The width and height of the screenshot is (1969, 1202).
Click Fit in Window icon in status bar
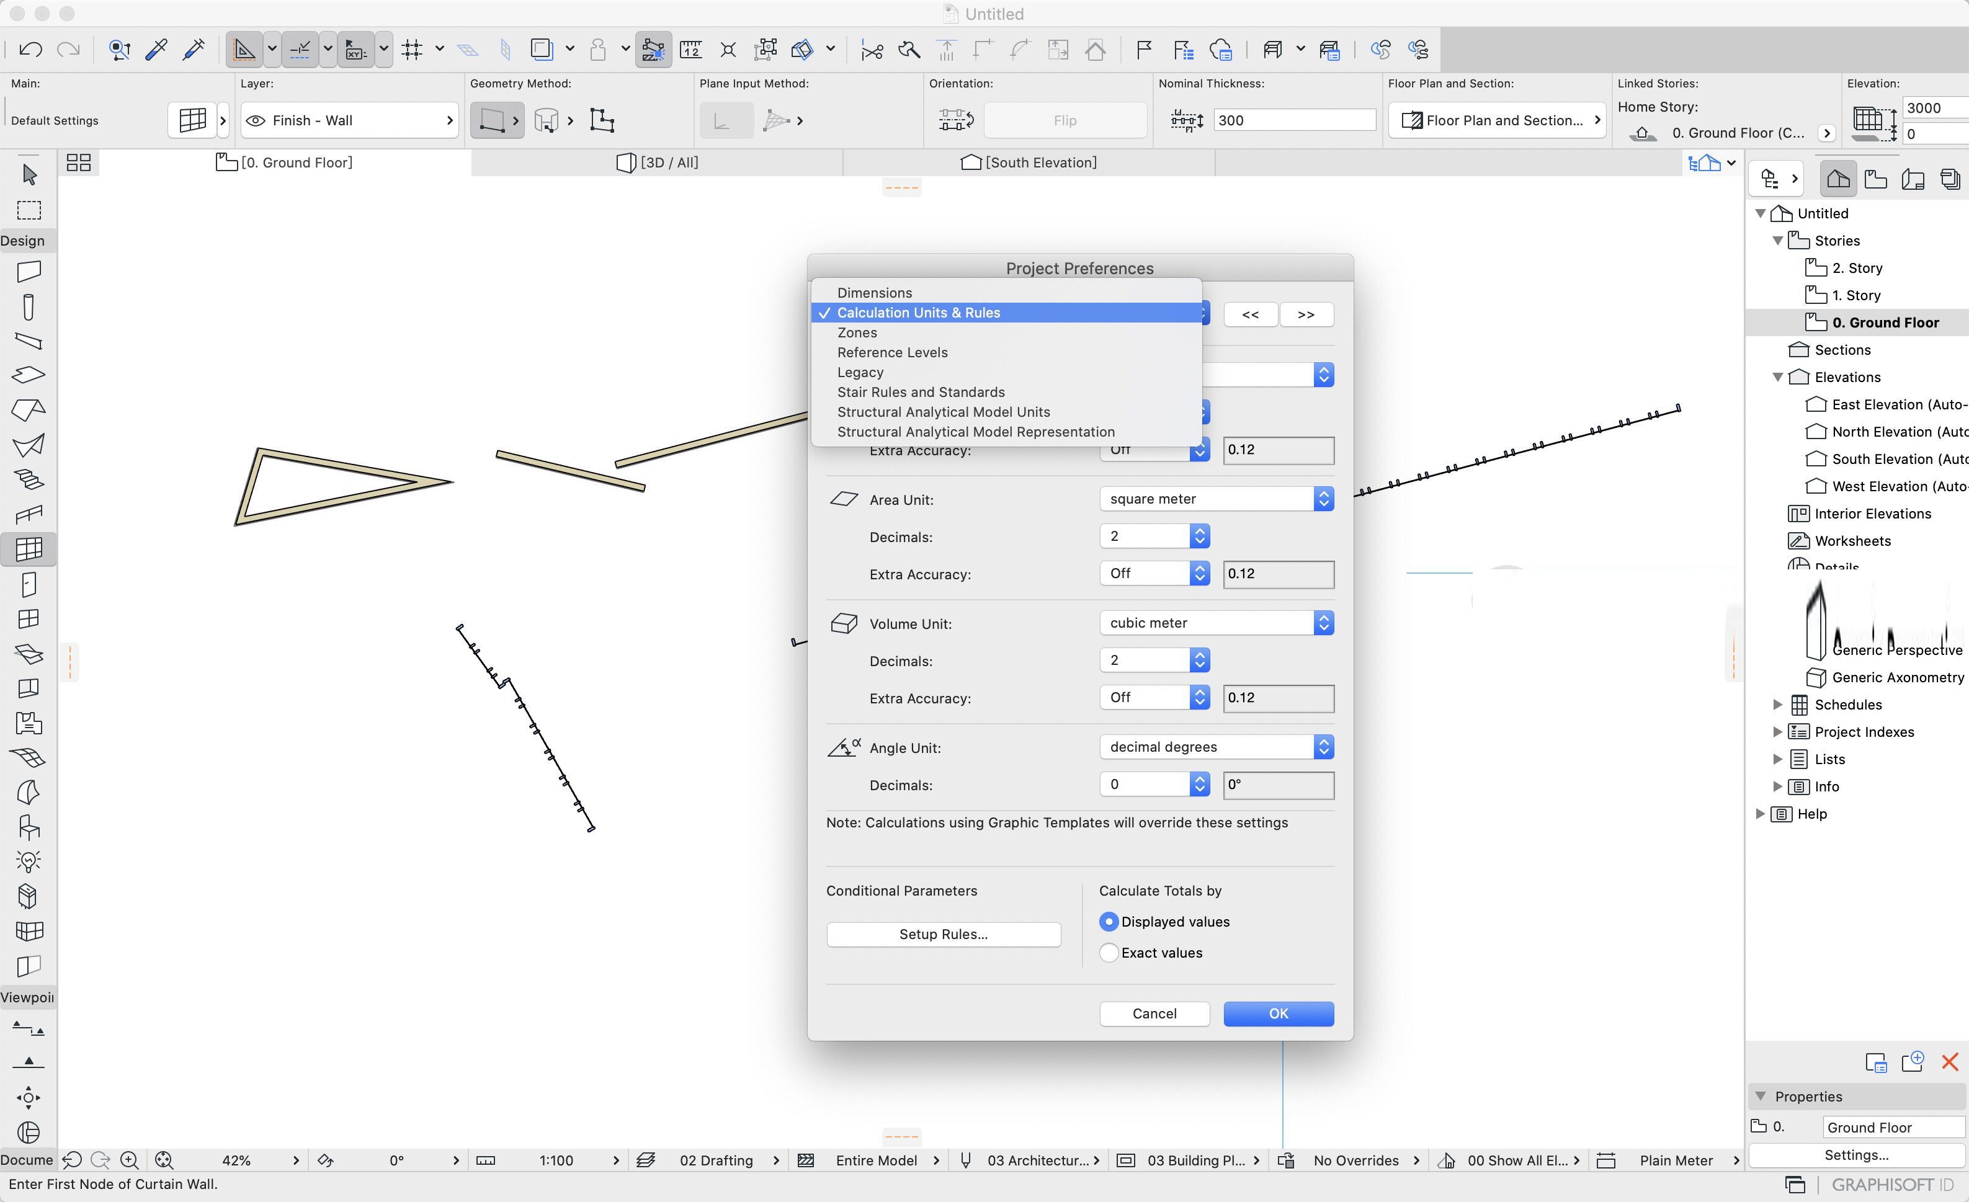coord(164,1160)
